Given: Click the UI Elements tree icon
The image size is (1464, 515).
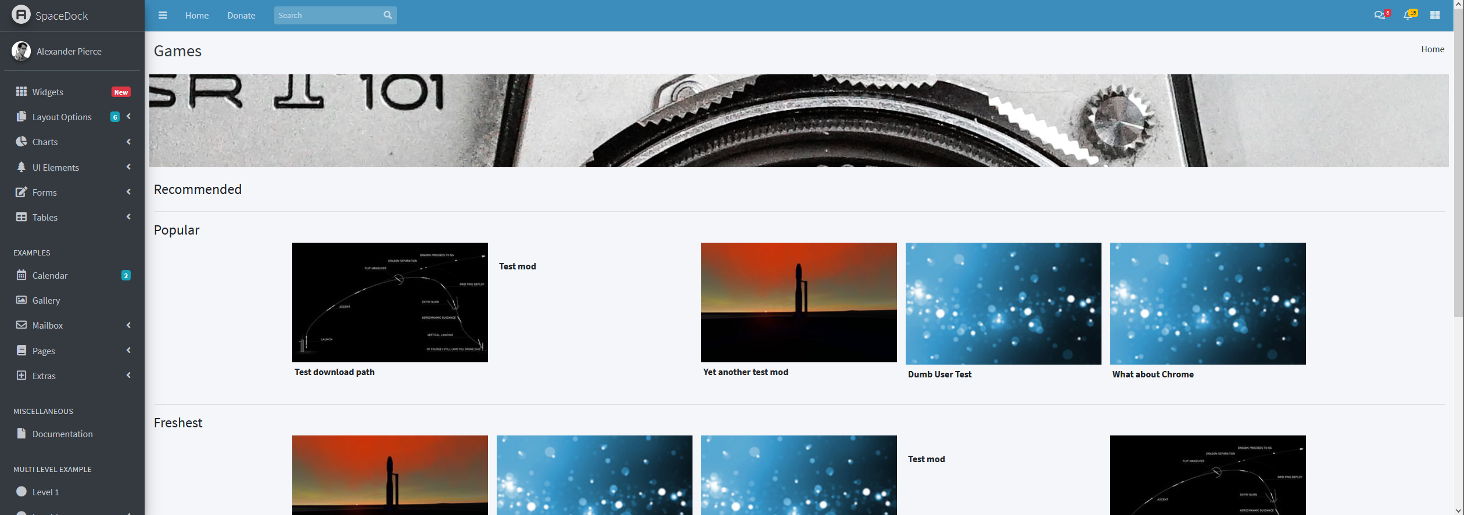Looking at the screenshot, I should pos(21,167).
